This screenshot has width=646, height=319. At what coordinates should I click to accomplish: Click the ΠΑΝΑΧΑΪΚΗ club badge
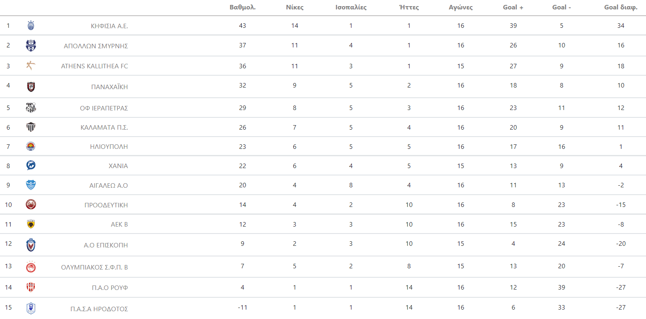31,87
